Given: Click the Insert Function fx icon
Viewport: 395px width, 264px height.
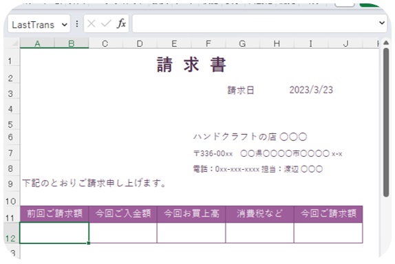Looking at the screenshot, I should pyautogui.click(x=121, y=23).
